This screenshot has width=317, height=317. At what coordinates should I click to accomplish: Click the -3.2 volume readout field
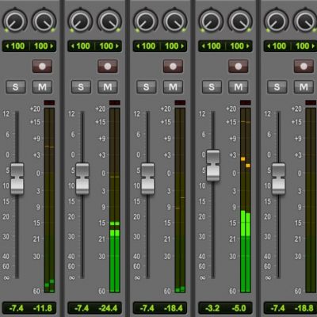tap(212, 308)
